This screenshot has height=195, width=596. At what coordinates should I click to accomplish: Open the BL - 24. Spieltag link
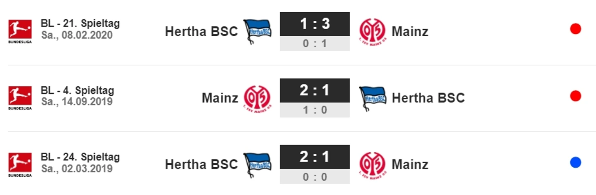point(80,156)
